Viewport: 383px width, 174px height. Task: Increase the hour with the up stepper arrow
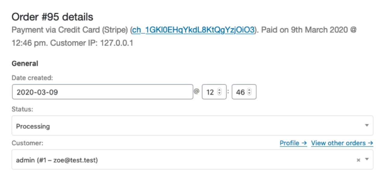(219, 90)
